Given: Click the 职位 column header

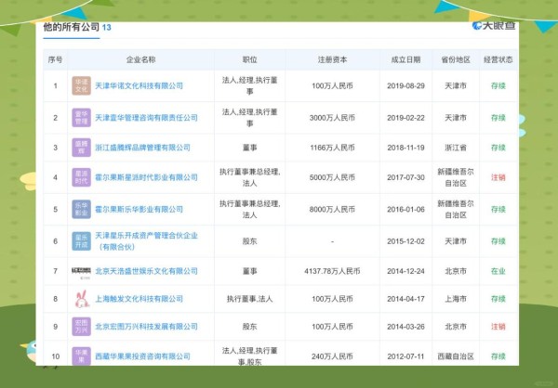Looking at the screenshot, I should (x=250, y=59).
